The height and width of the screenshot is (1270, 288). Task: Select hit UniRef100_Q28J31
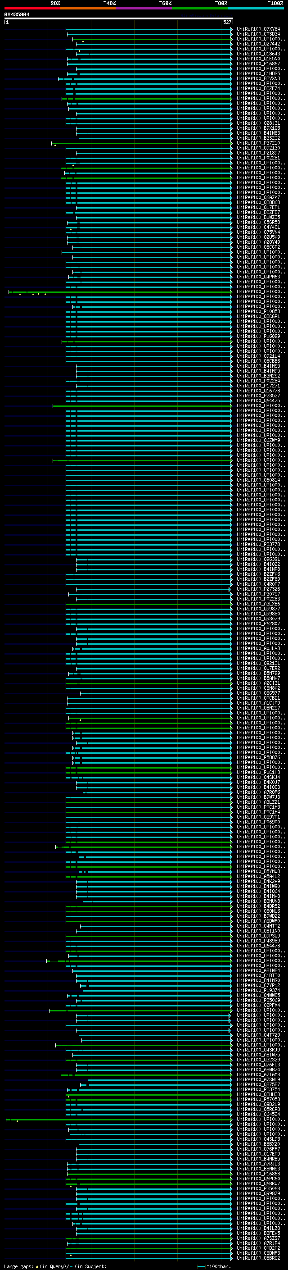click(x=258, y=123)
